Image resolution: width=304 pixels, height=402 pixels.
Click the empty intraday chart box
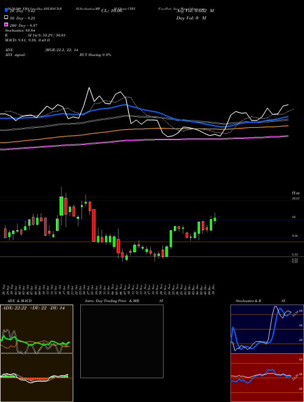coord(122,341)
